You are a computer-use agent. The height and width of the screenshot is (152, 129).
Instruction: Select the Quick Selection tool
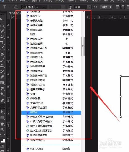pyautogui.click(x=2, y=37)
